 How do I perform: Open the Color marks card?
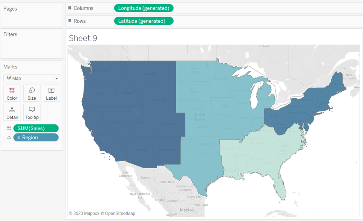tap(12, 93)
